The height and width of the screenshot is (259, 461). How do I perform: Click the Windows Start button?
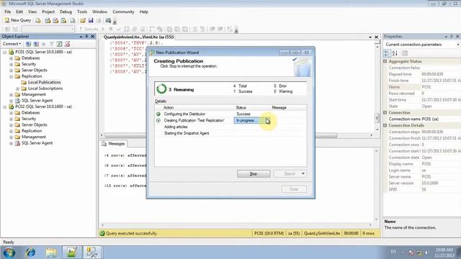(9, 253)
